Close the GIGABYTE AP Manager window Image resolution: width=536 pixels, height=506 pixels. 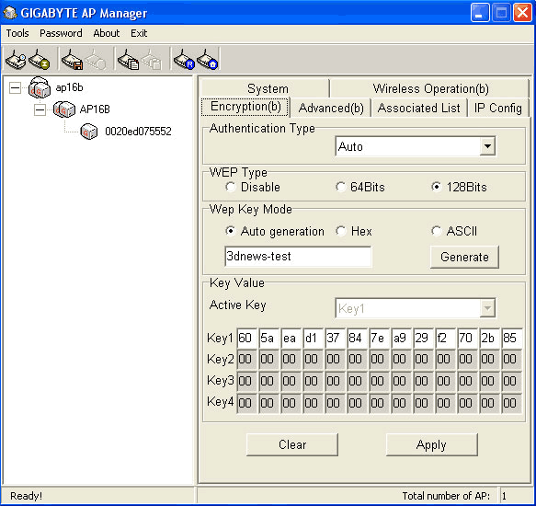[522, 13]
